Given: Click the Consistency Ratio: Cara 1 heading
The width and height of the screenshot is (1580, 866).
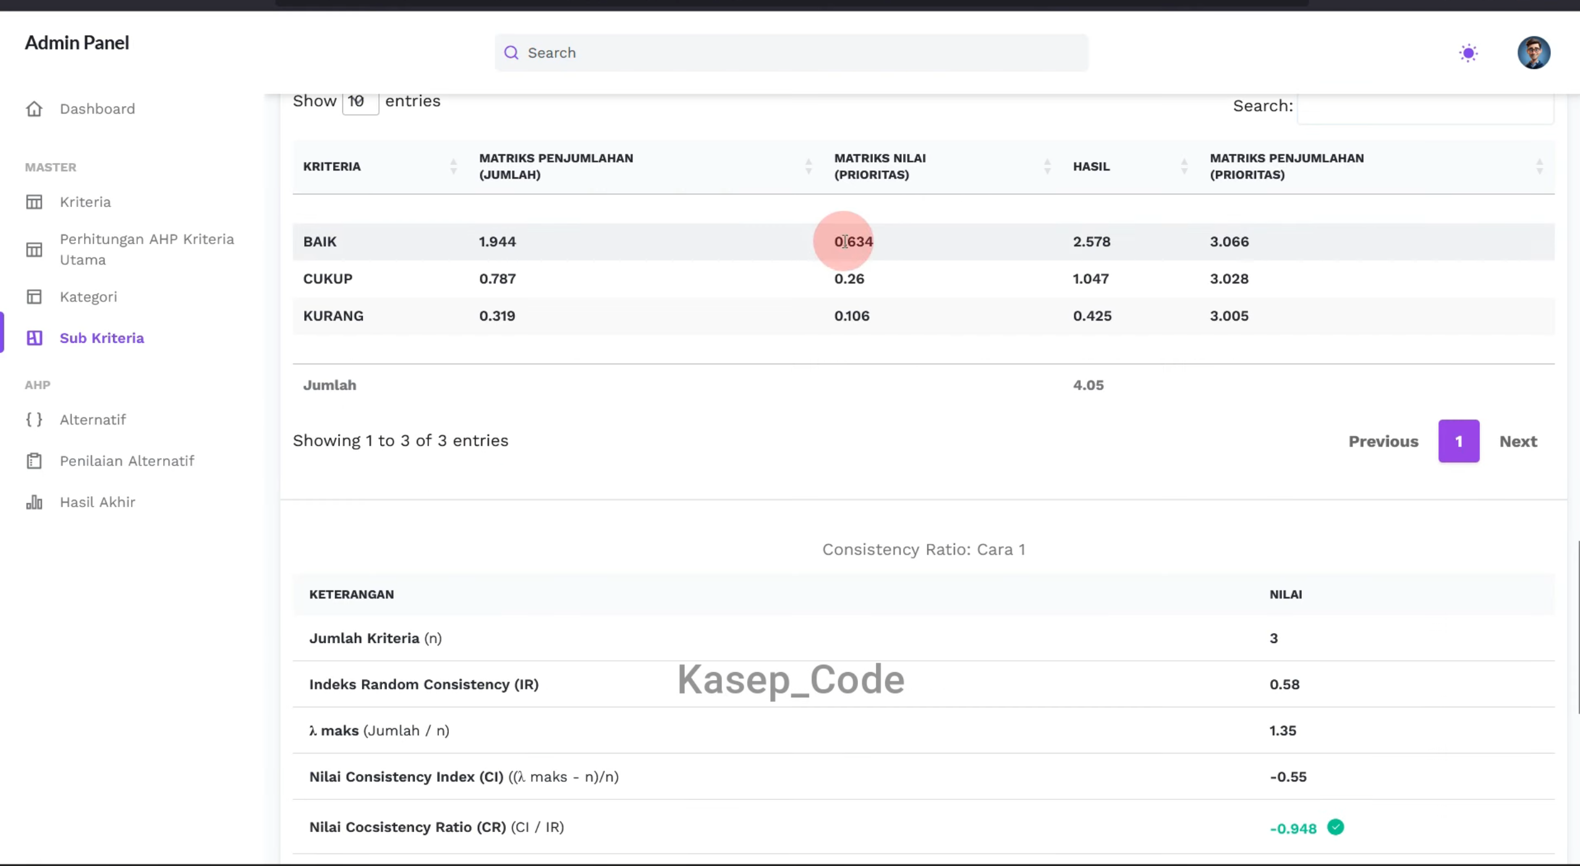Looking at the screenshot, I should click(924, 549).
